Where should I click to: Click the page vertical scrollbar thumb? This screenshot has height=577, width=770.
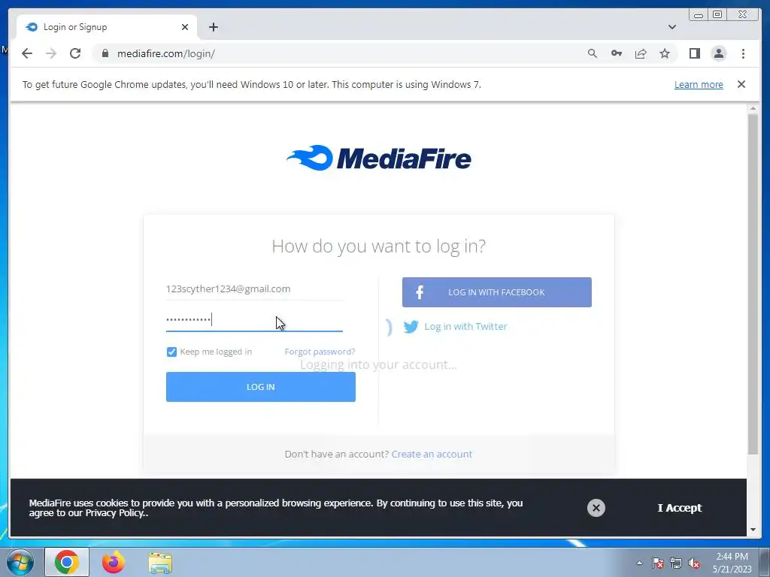point(753,284)
